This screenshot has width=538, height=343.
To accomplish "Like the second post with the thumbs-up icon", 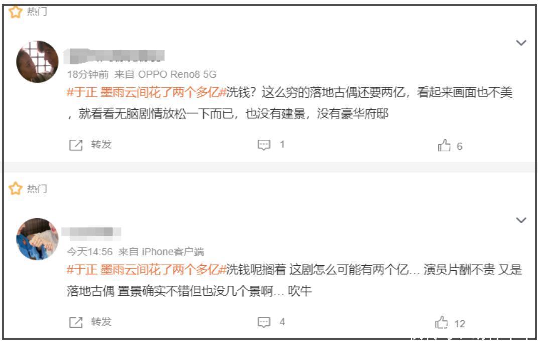I will click(442, 322).
